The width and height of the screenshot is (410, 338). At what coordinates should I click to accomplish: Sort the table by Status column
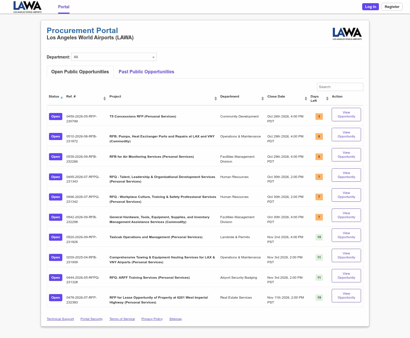(x=56, y=97)
